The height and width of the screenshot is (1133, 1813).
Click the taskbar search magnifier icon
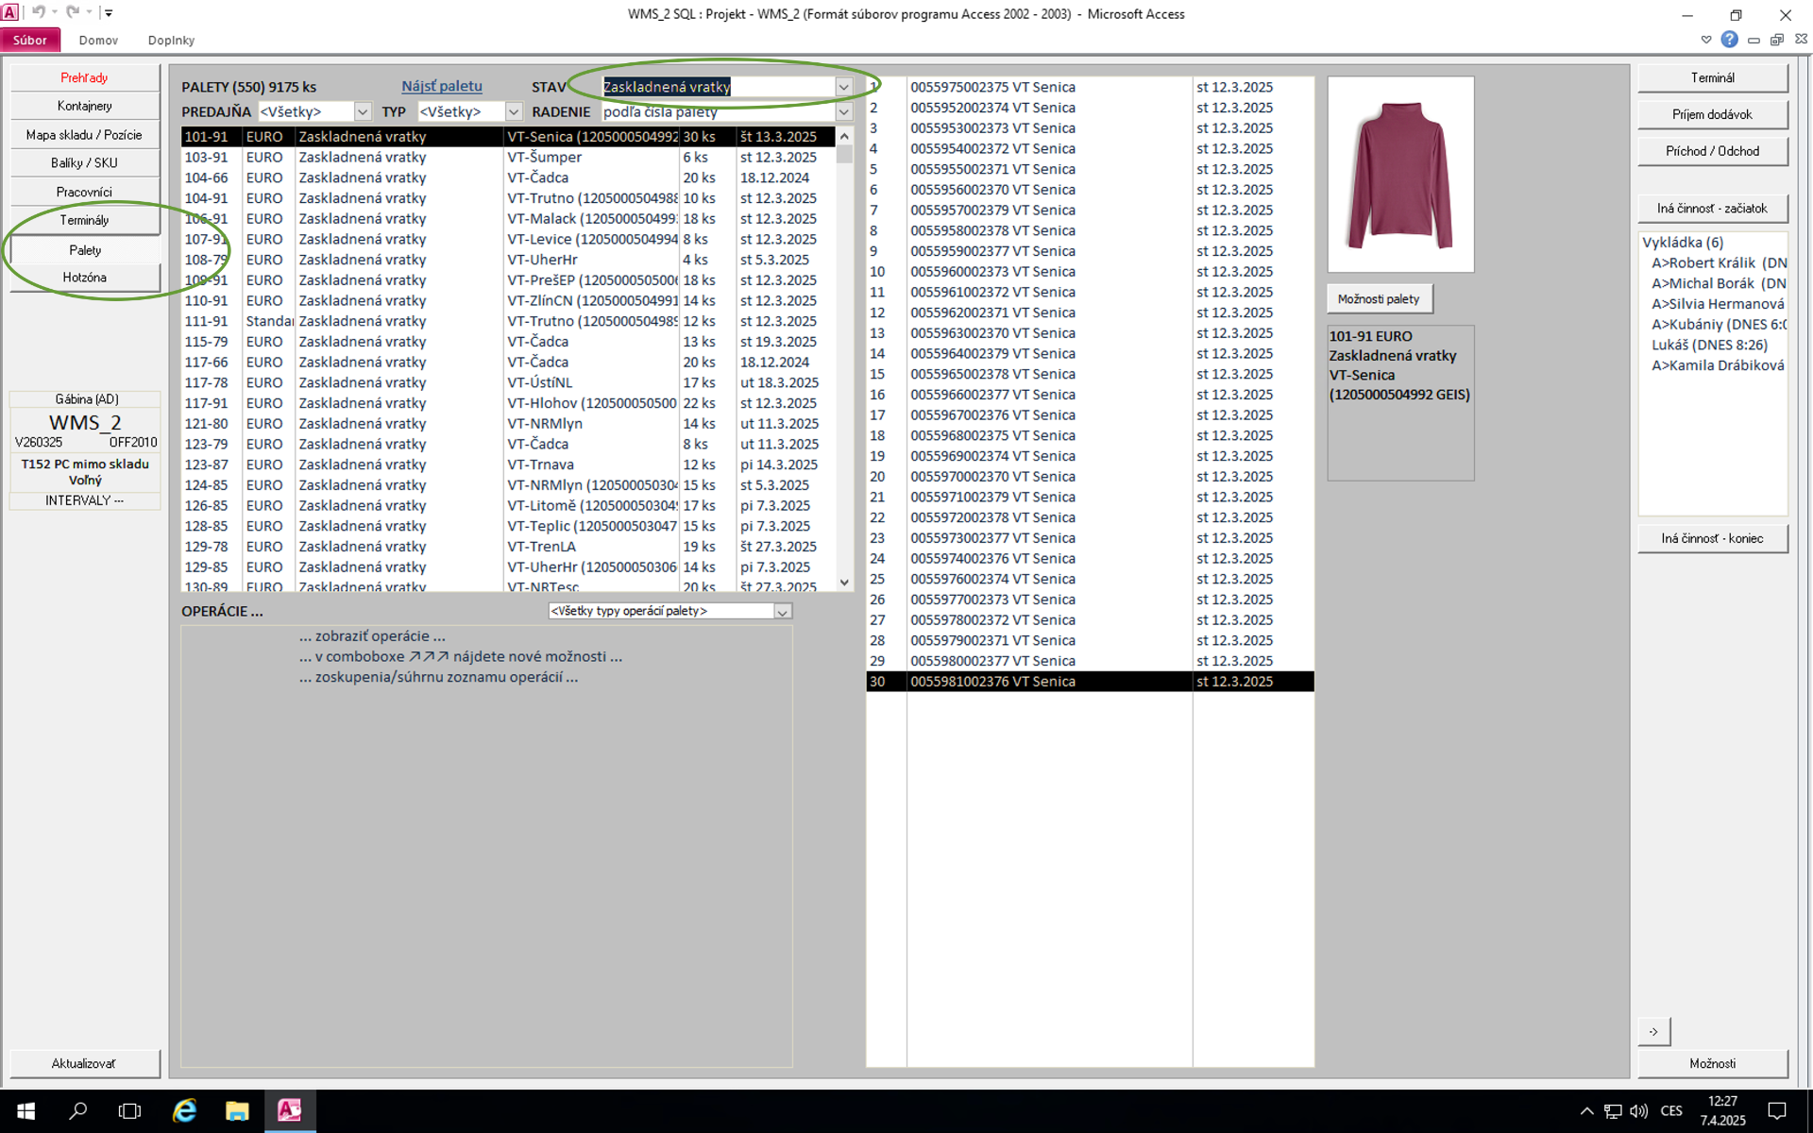[78, 1111]
